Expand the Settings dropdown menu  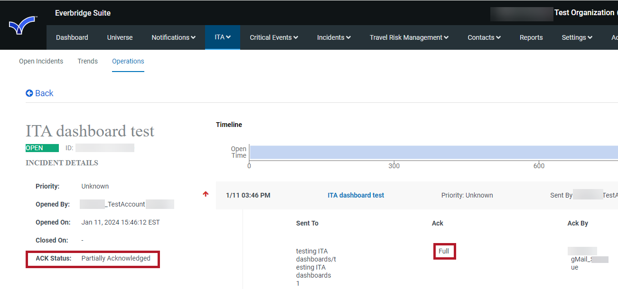click(577, 37)
